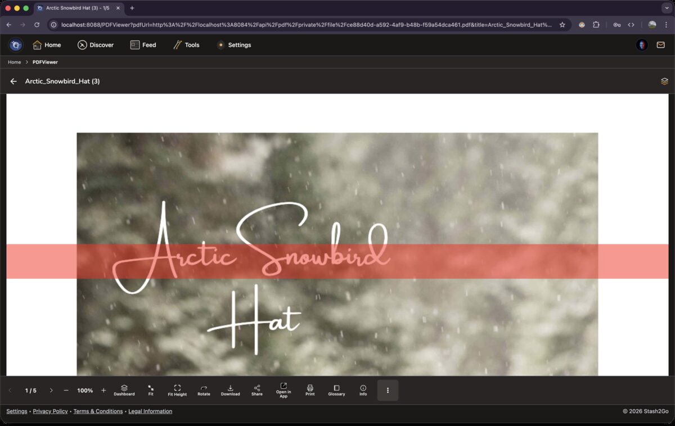Open the Discover menu item
The width and height of the screenshot is (675, 426).
click(x=96, y=45)
